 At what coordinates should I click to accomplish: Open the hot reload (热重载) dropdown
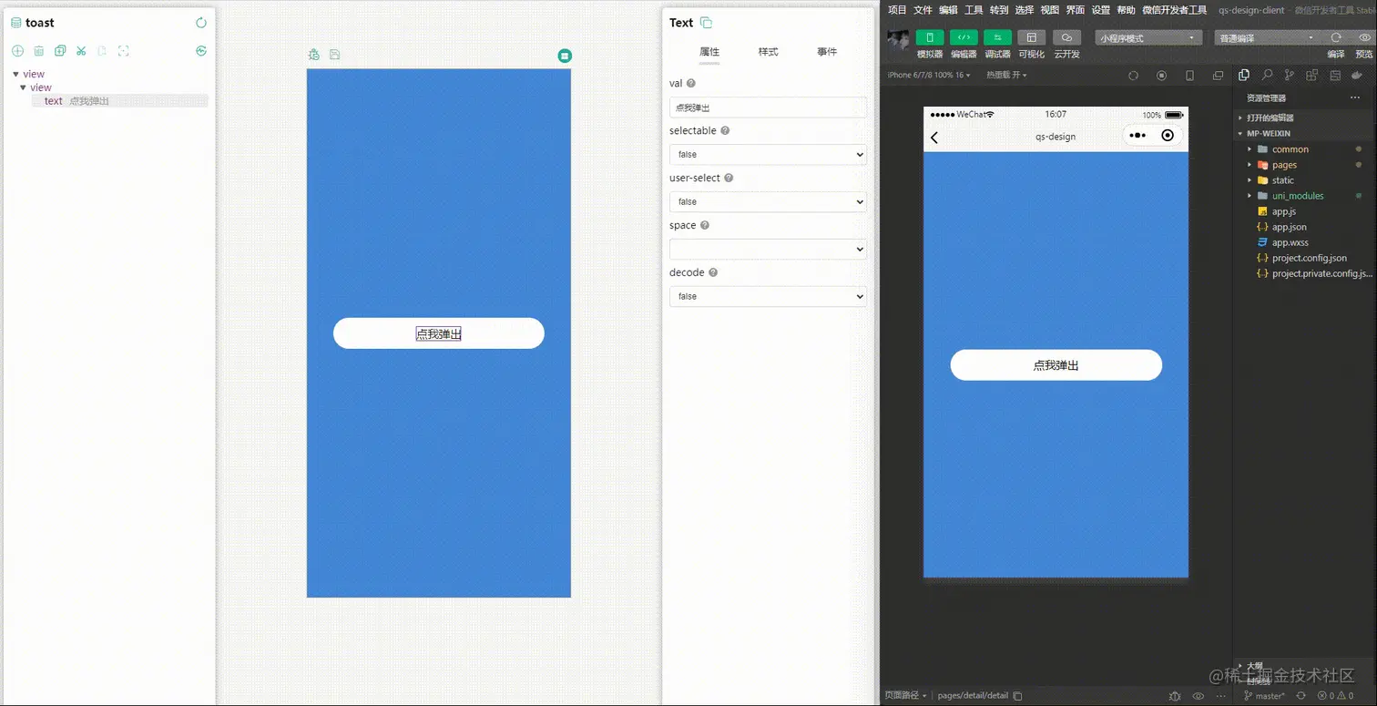point(1006,75)
